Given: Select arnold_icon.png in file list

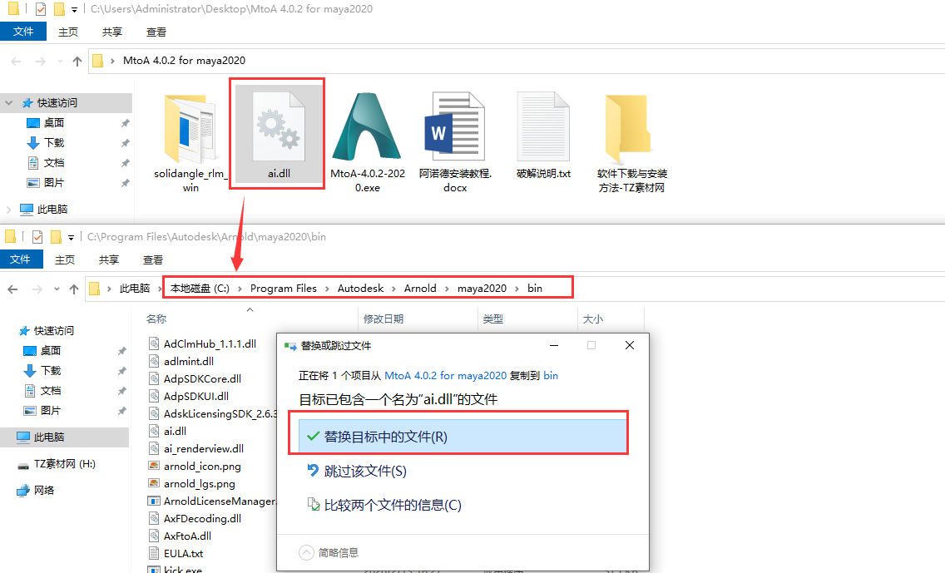Looking at the screenshot, I should (202, 467).
